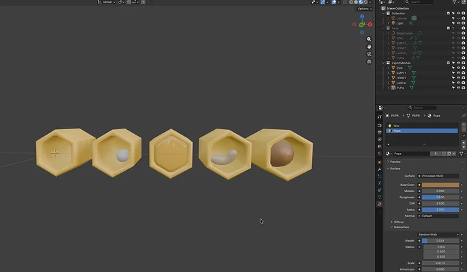Viewport: 467px width, 272px height.
Task: Collapse the ExportMeshes collection
Action: point(384,63)
